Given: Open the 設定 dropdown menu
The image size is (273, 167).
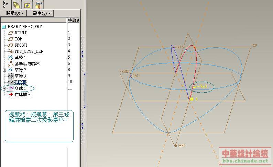Looking at the screenshot, I should [41, 13].
